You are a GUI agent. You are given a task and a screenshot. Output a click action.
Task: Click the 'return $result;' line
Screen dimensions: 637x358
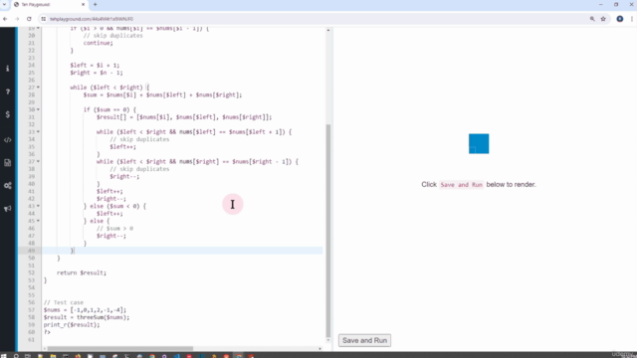pos(82,272)
